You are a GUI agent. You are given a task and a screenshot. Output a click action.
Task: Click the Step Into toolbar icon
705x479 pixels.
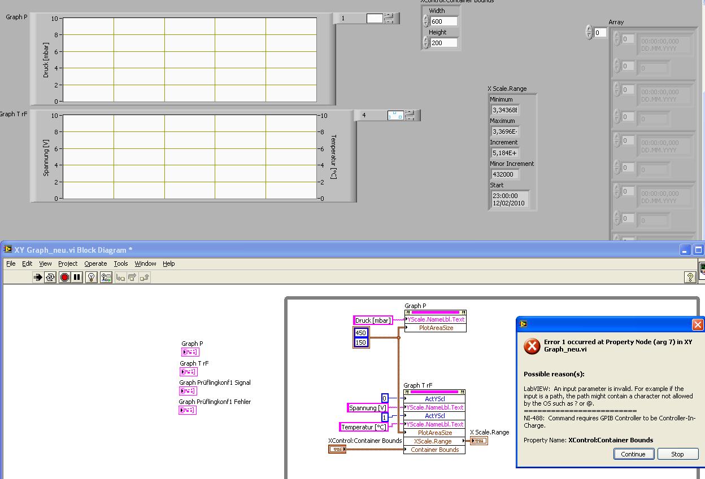[120, 277]
